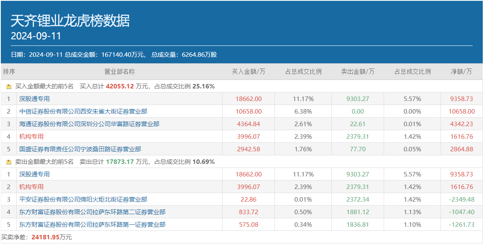The width and height of the screenshot is (484, 245).
Task: Select 国盛证券宁波桑田路证券营业部 link
Action: (80, 149)
